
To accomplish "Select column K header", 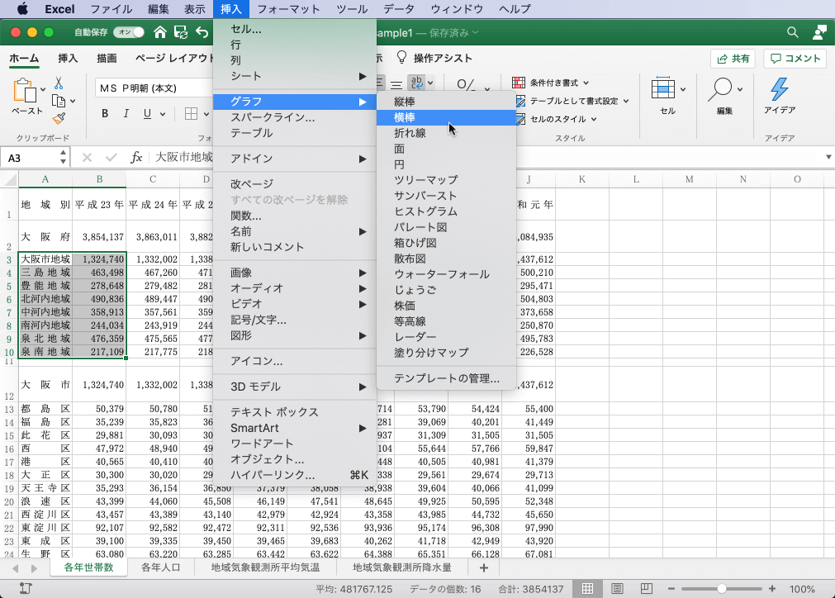I will pos(582,179).
